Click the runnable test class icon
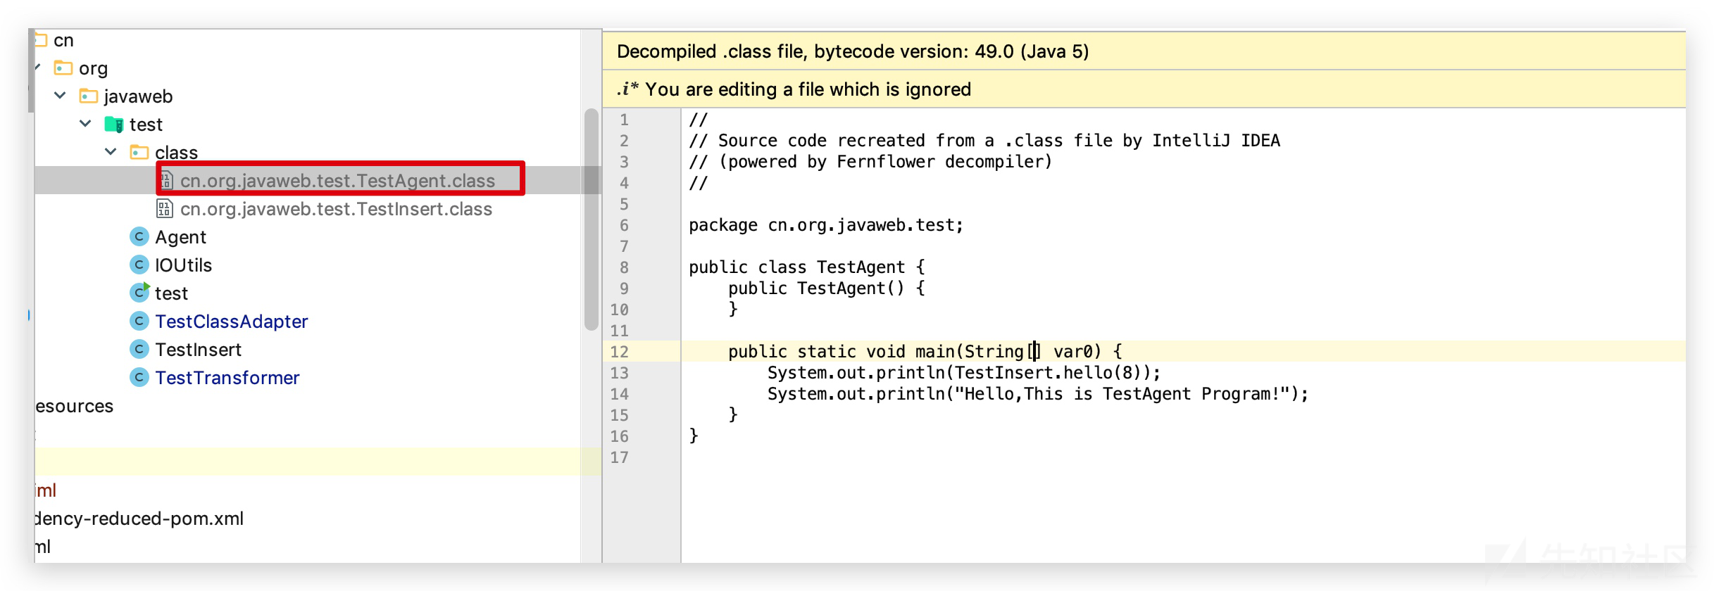The height and width of the screenshot is (591, 1714). click(140, 293)
